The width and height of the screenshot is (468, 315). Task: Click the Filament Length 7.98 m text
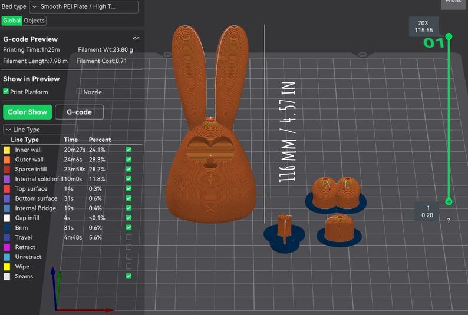pyautogui.click(x=35, y=61)
